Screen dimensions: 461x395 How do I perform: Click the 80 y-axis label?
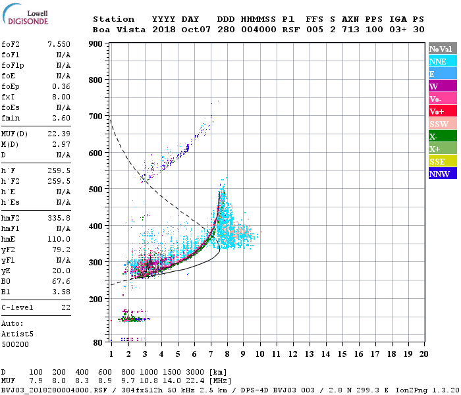coord(98,343)
